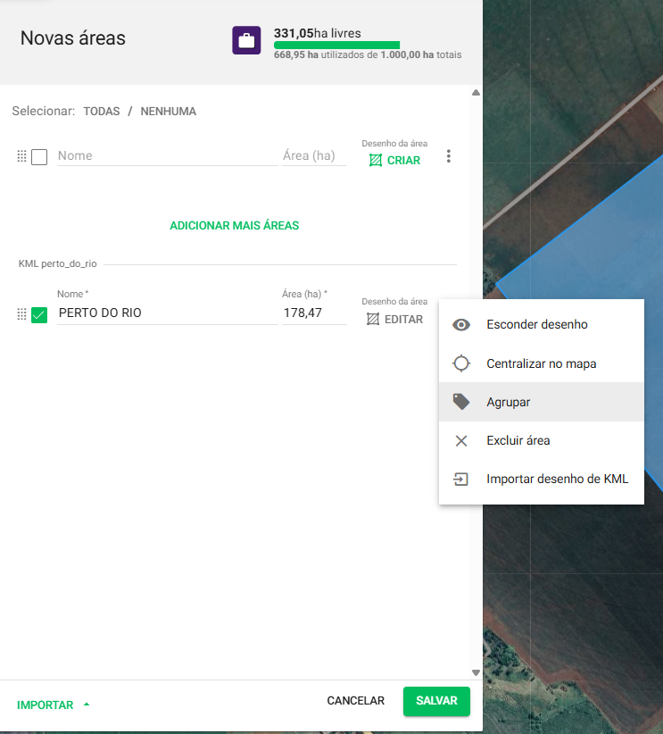The width and height of the screenshot is (663, 734).
Task: Click the crosshair icon for Centralizar no mapa
Action: click(x=461, y=363)
